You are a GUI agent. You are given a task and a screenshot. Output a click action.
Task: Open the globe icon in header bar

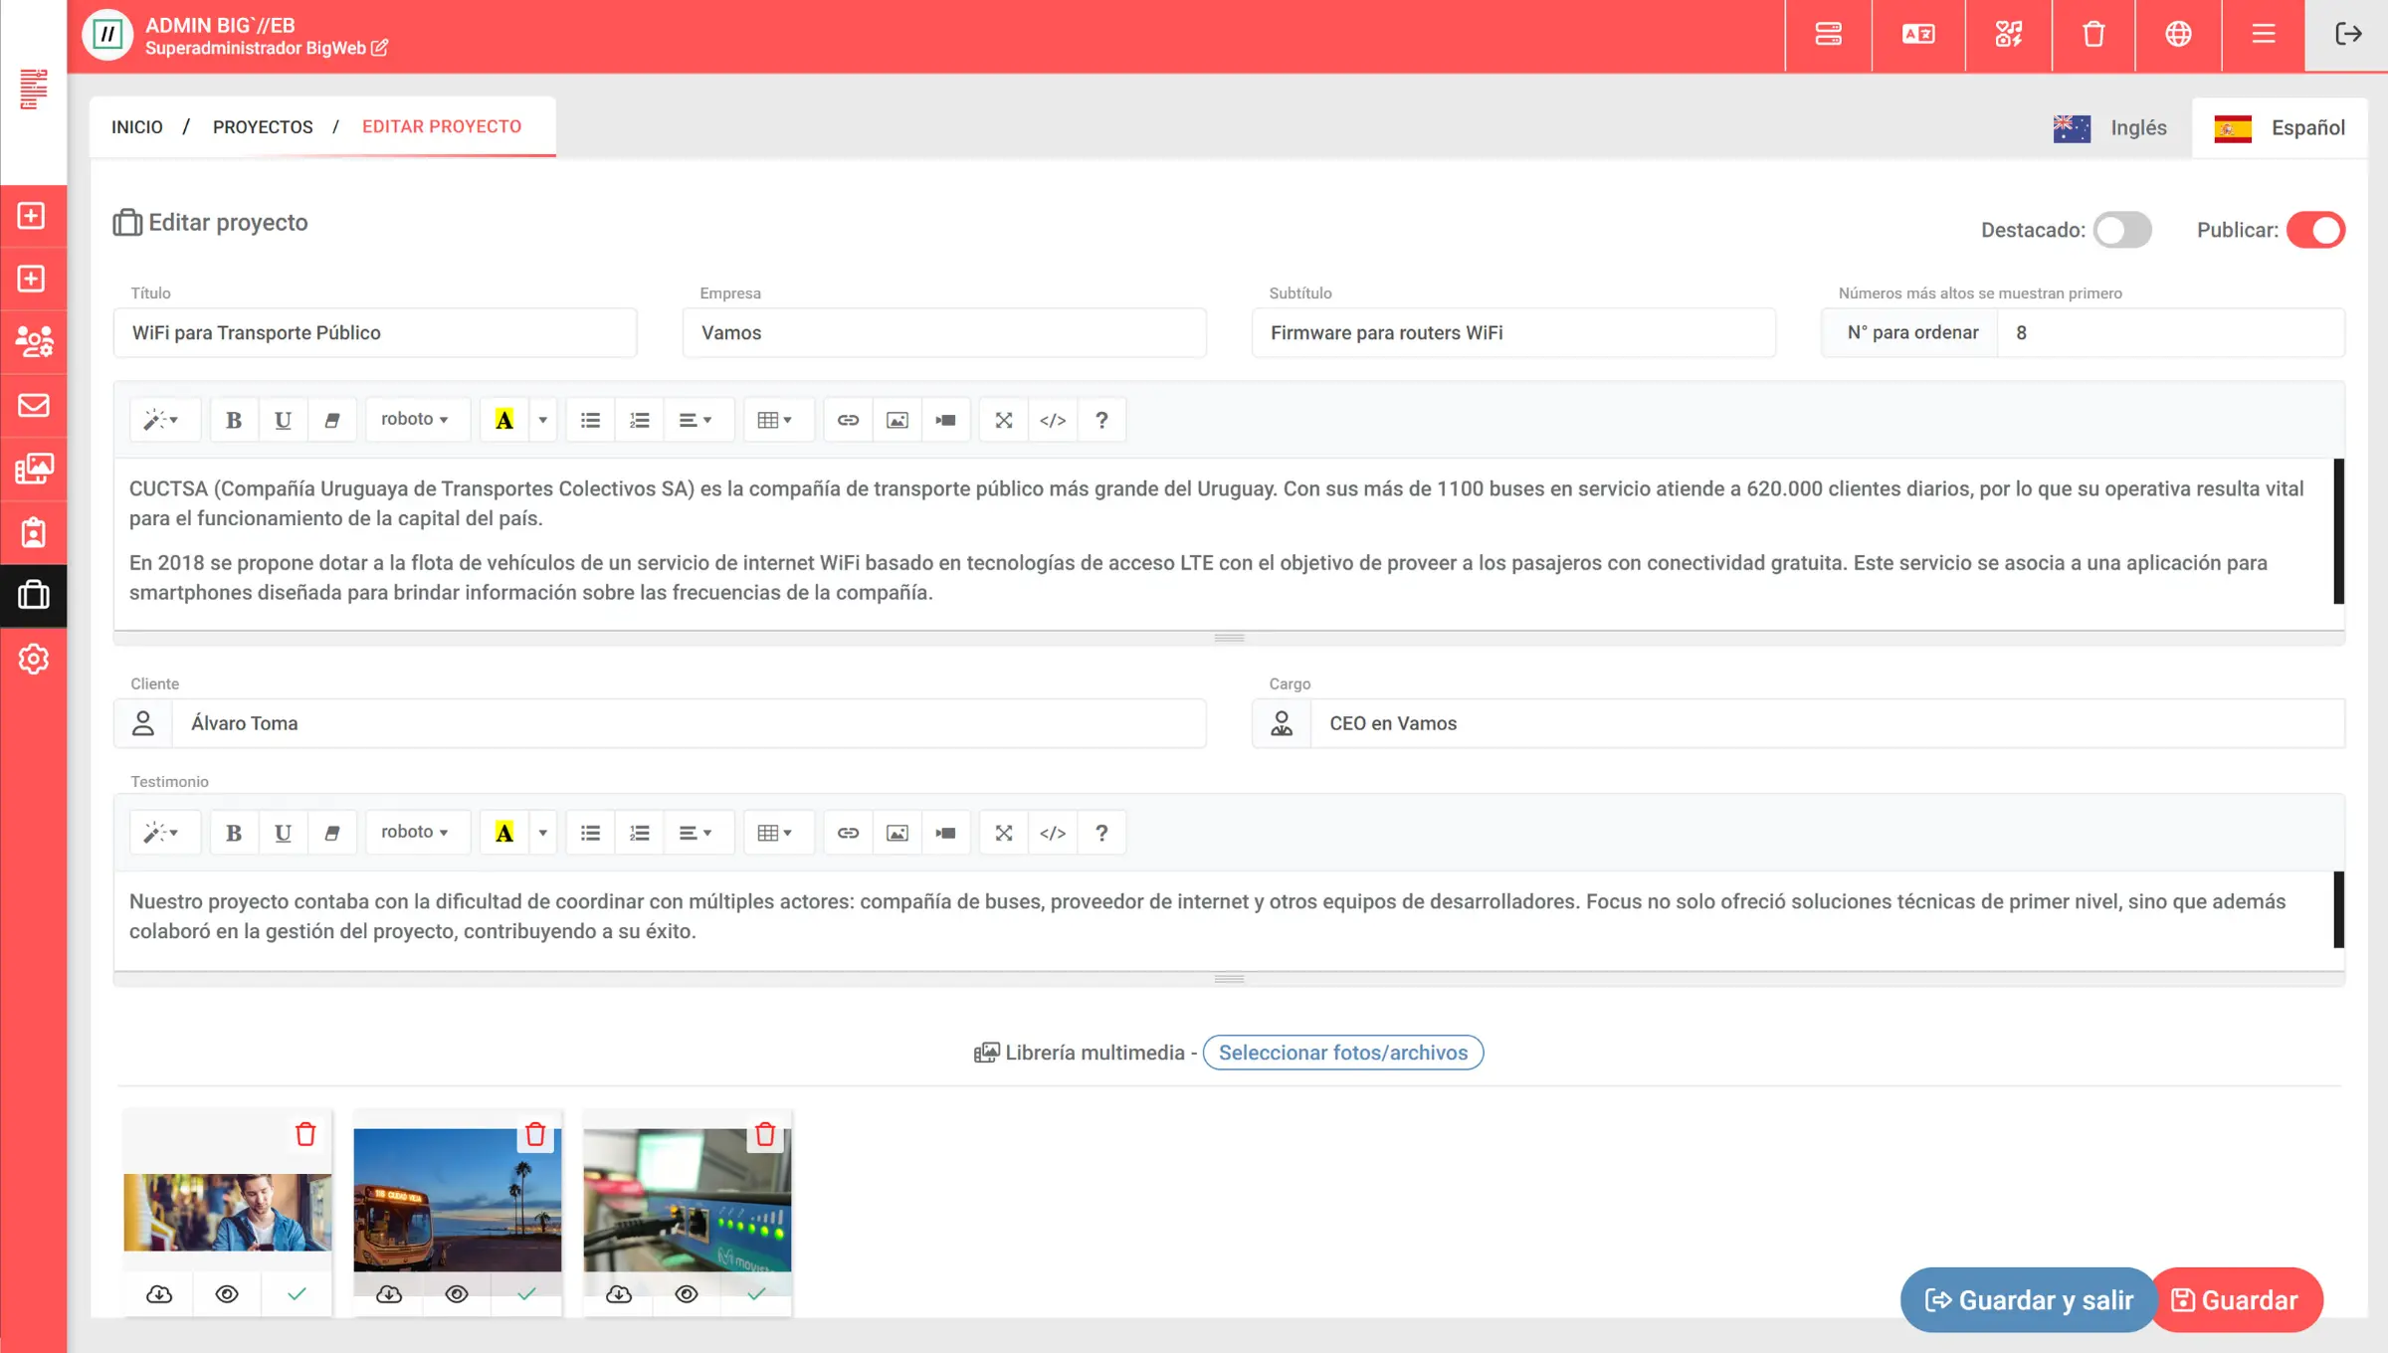2178,35
